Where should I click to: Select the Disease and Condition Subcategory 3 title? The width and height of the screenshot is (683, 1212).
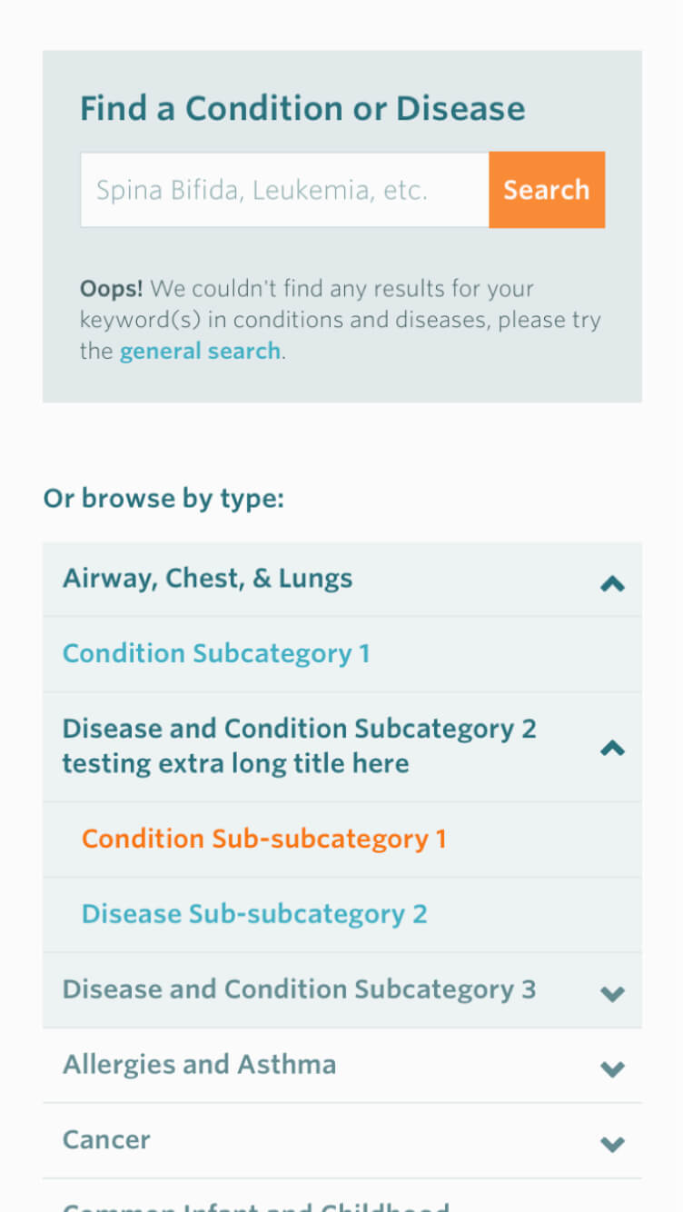[x=299, y=989]
